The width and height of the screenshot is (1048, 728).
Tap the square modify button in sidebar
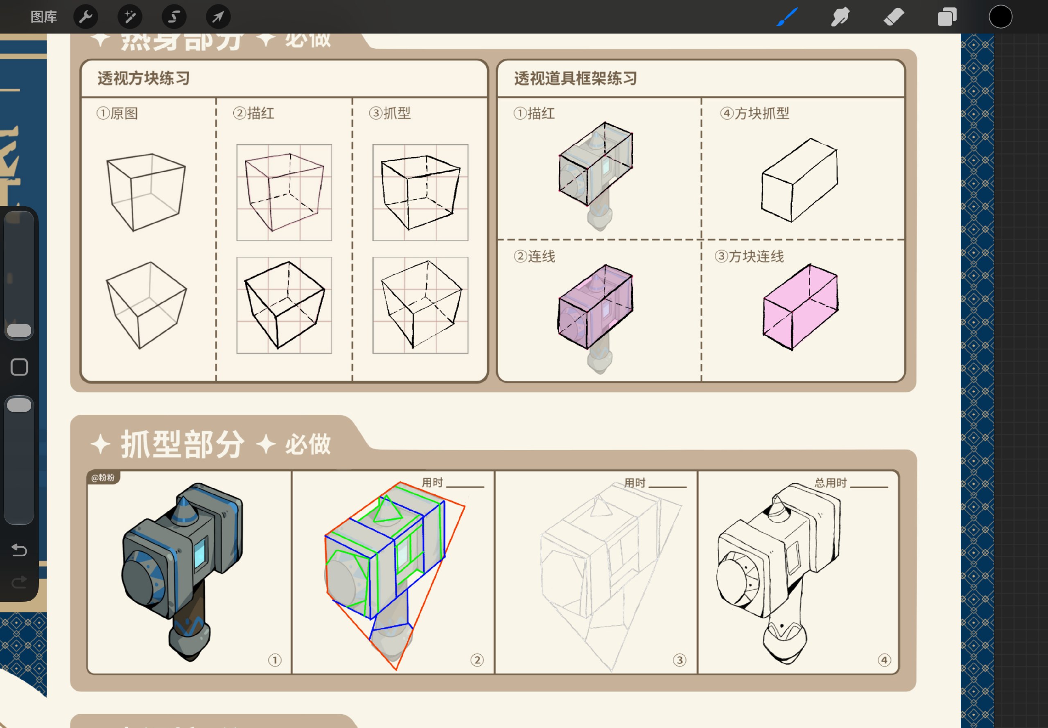coord(19,367)
